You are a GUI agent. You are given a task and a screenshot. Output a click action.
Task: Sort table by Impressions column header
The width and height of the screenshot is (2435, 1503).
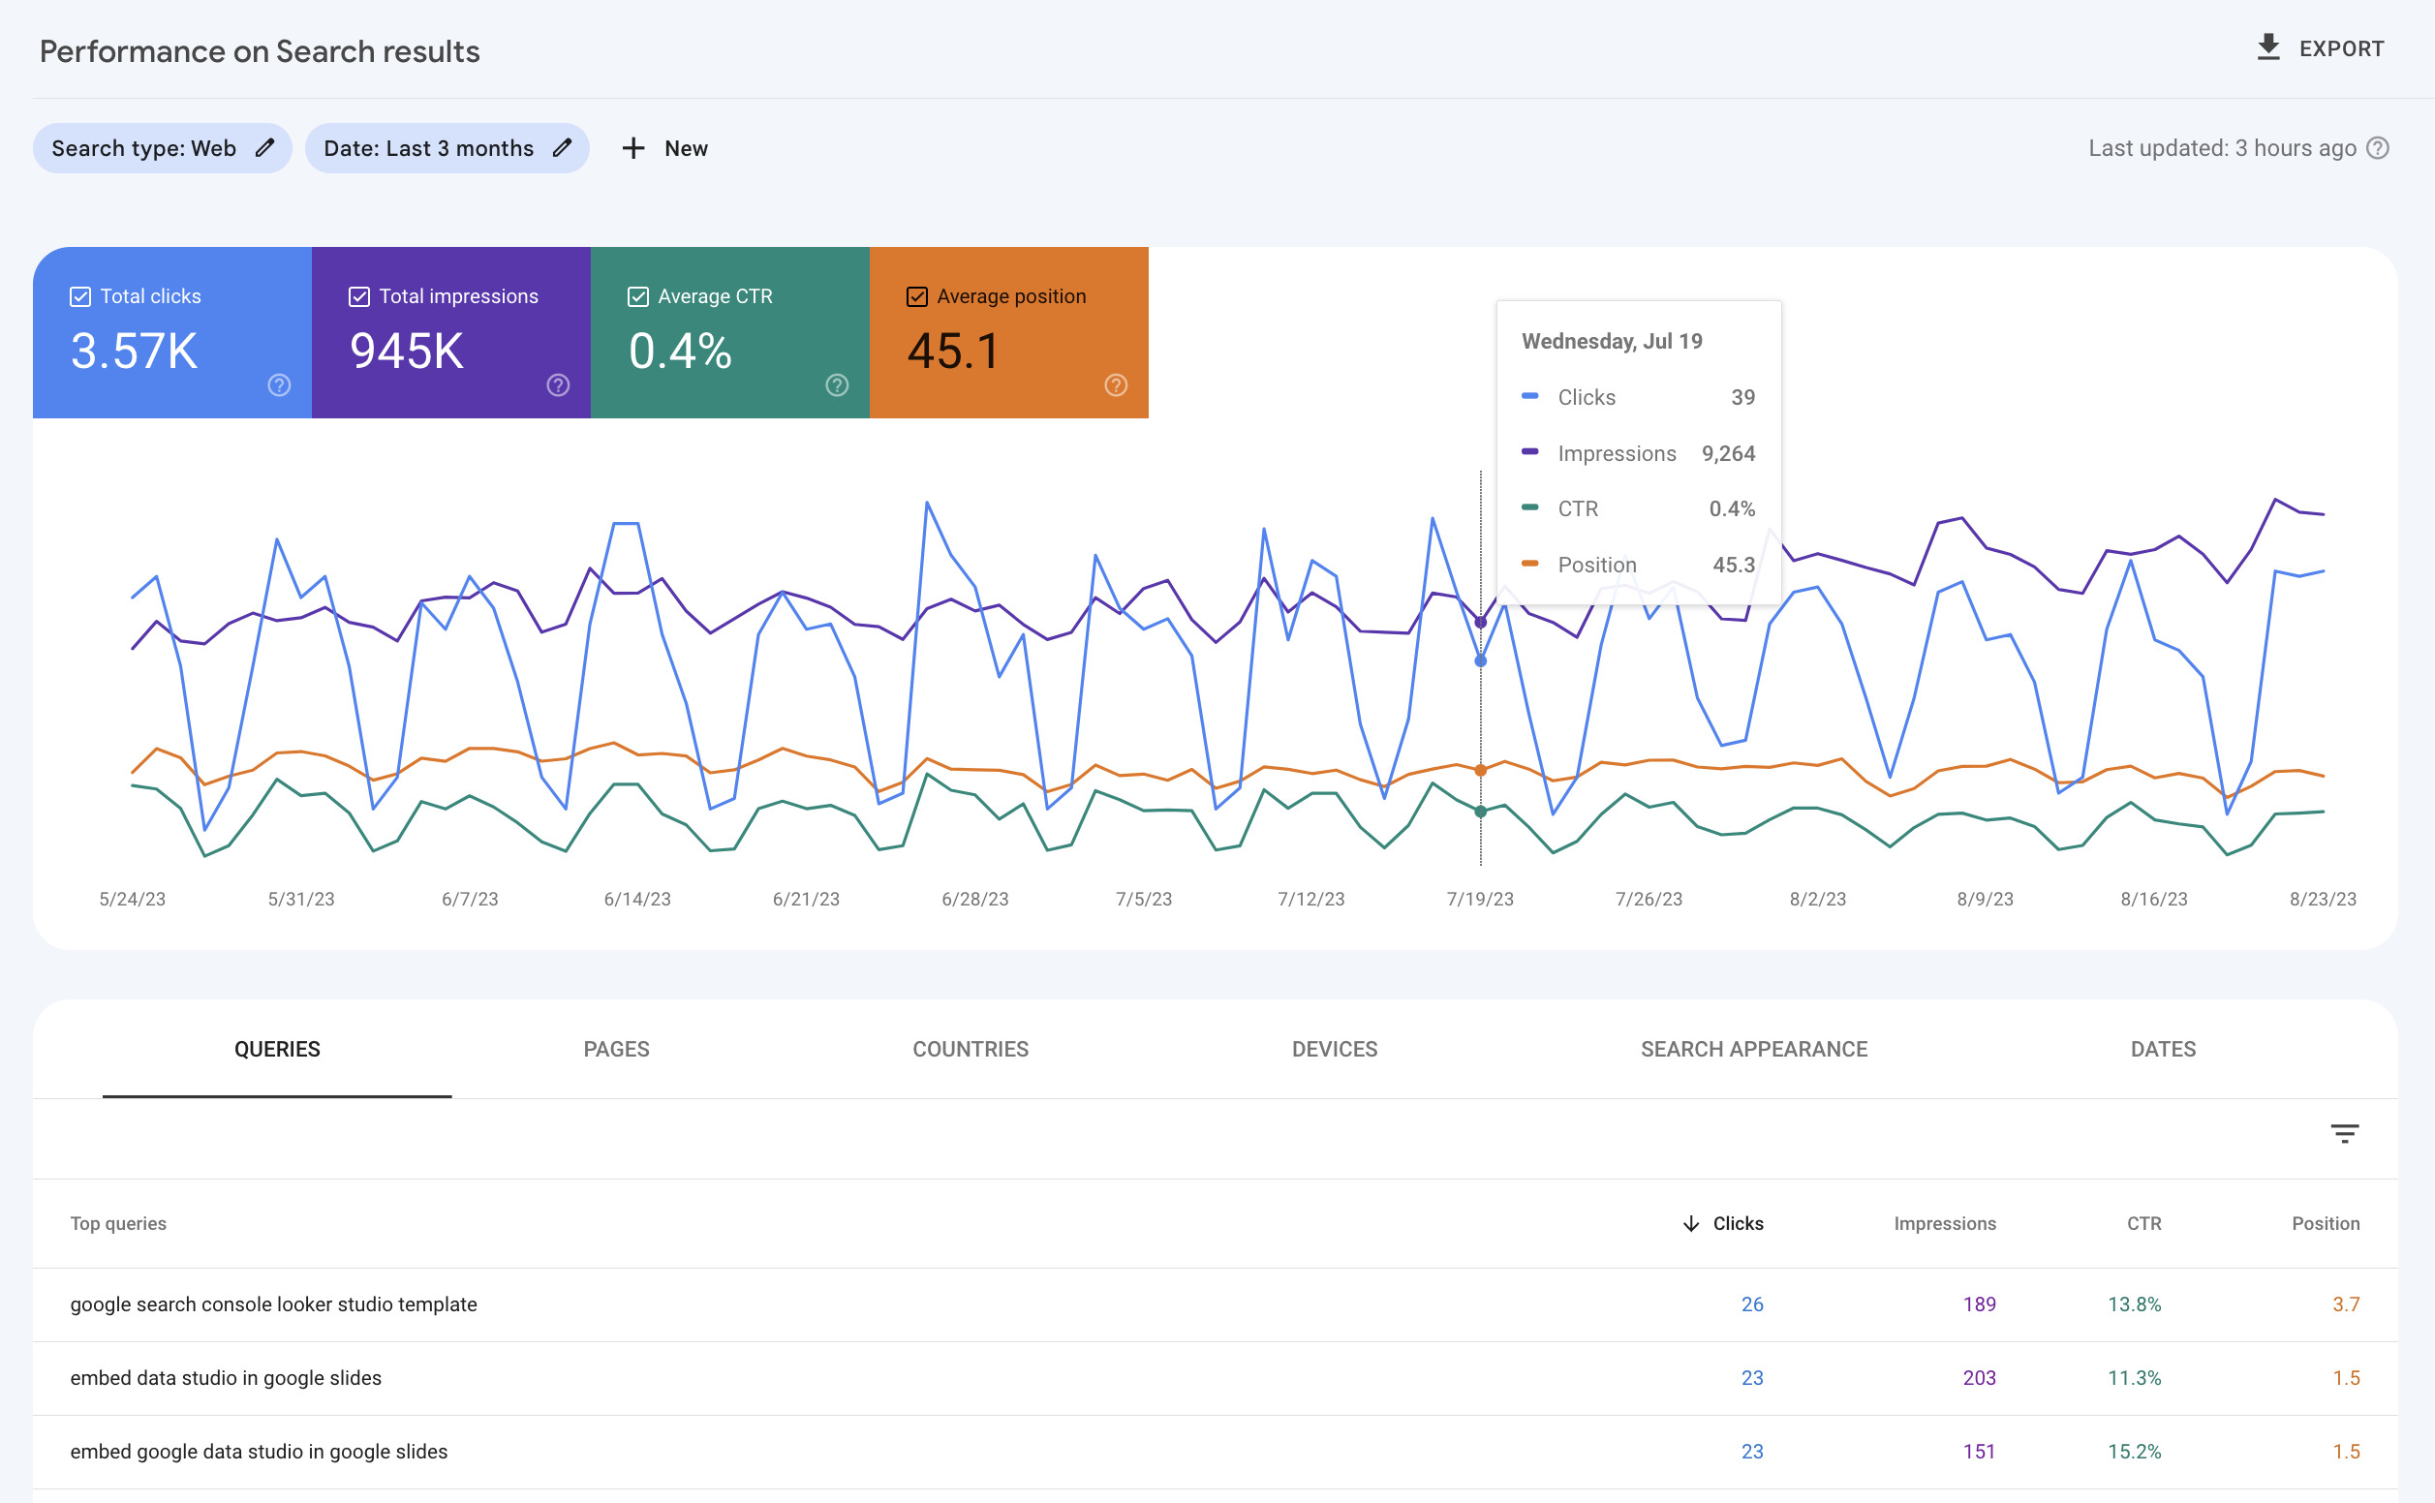1944,1224
